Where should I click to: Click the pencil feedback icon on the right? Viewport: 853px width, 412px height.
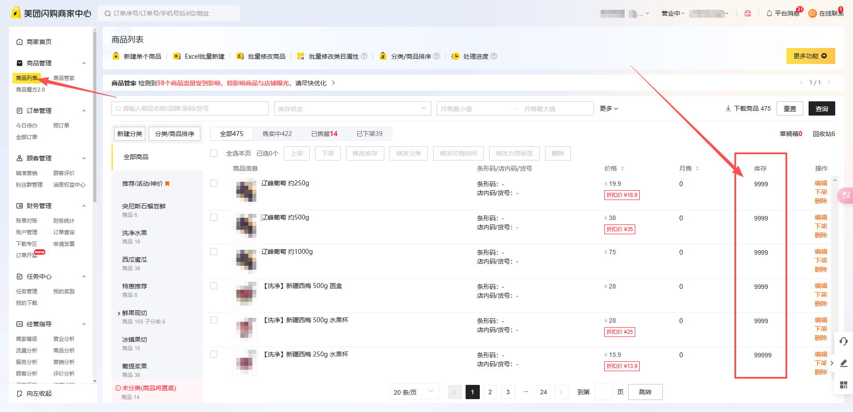[844, 363]
